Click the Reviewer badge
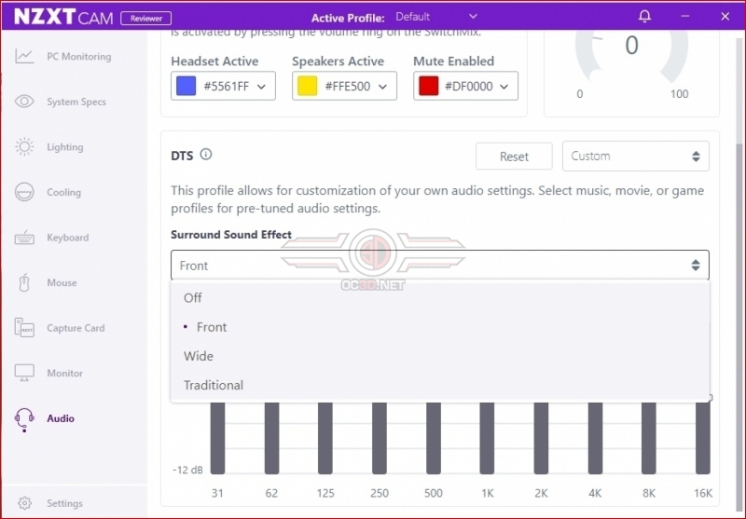746x519 pixels. (x=146, y=18)
